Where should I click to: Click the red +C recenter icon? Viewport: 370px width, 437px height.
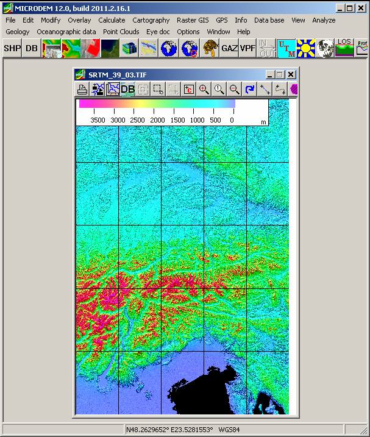[189, 90]
